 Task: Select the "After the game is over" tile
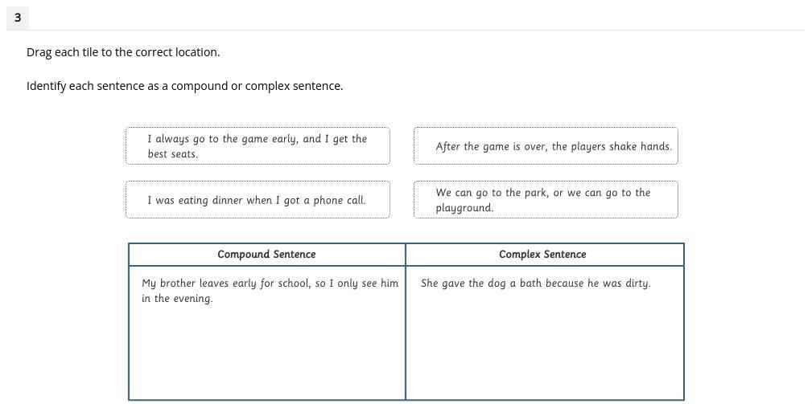pos(546,146)
